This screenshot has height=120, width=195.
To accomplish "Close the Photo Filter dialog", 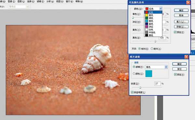I will [x=186, y=57].
